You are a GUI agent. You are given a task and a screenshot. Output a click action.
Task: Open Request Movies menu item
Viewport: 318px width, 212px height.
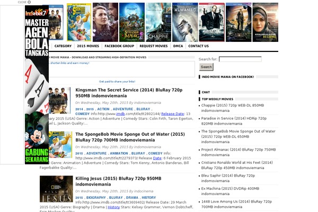154,46
